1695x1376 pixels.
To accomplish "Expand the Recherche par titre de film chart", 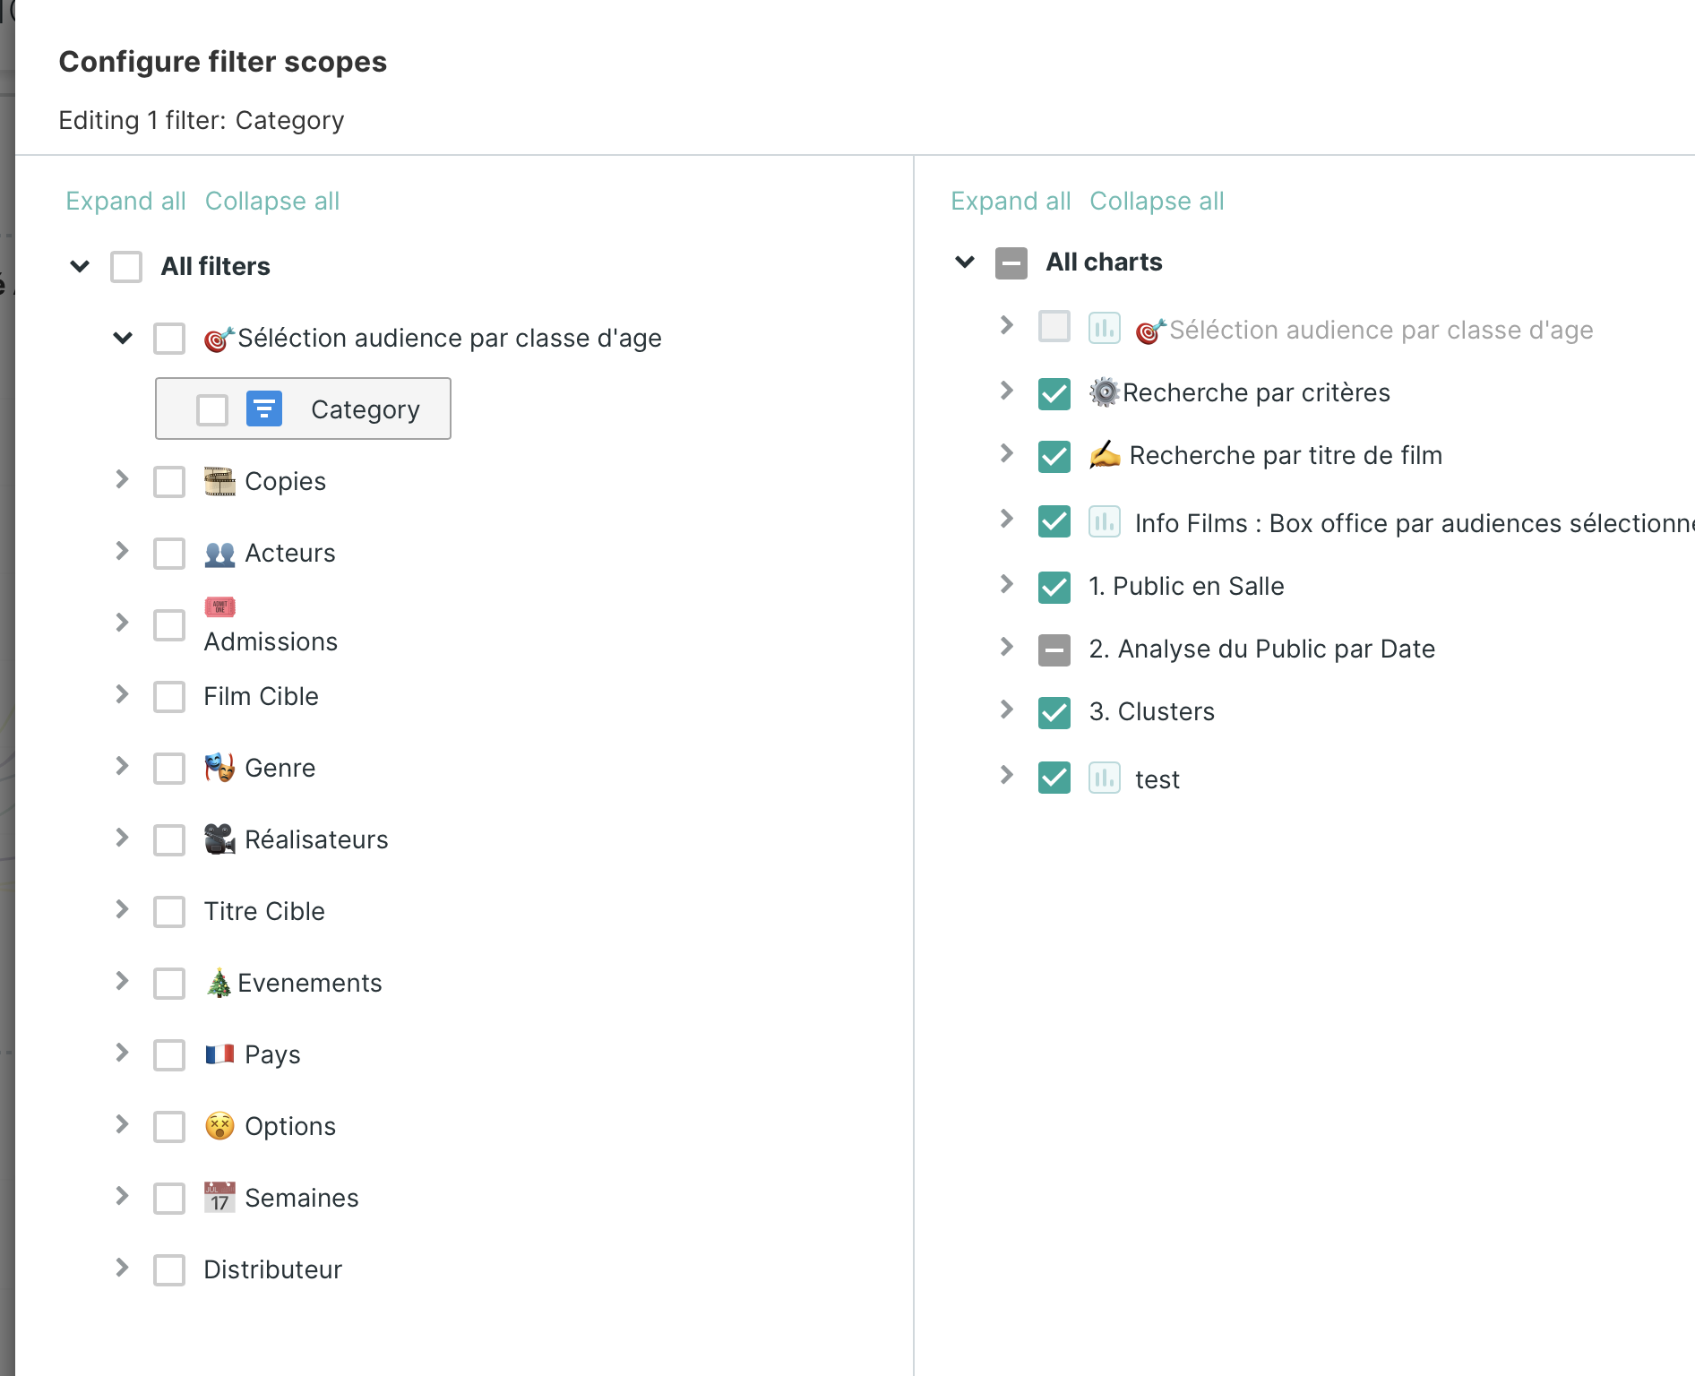I will [1006, 455].
